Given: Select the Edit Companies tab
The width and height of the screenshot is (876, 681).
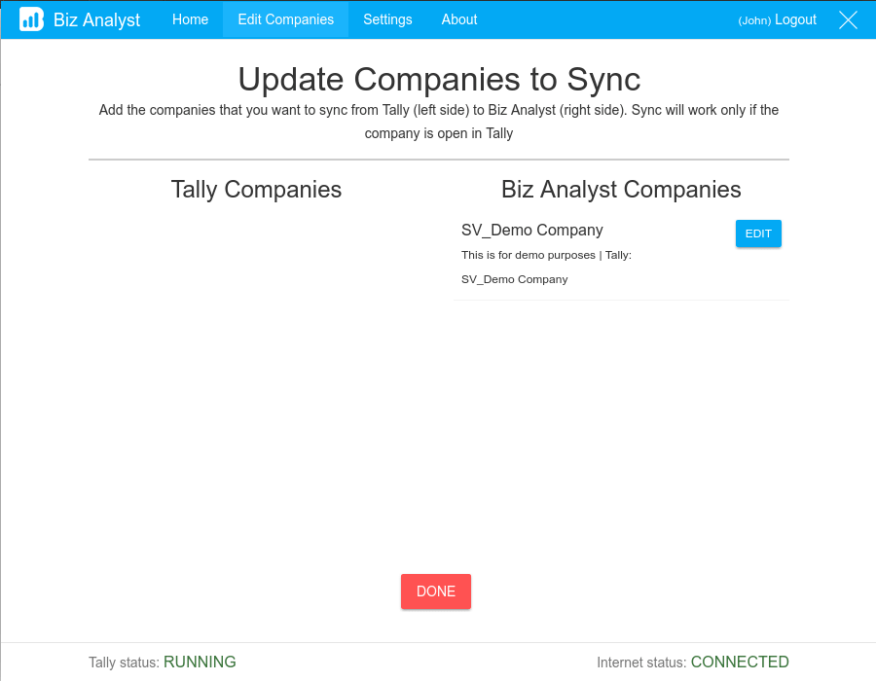Looking at the screenshot, I should (x=285, y=19).
